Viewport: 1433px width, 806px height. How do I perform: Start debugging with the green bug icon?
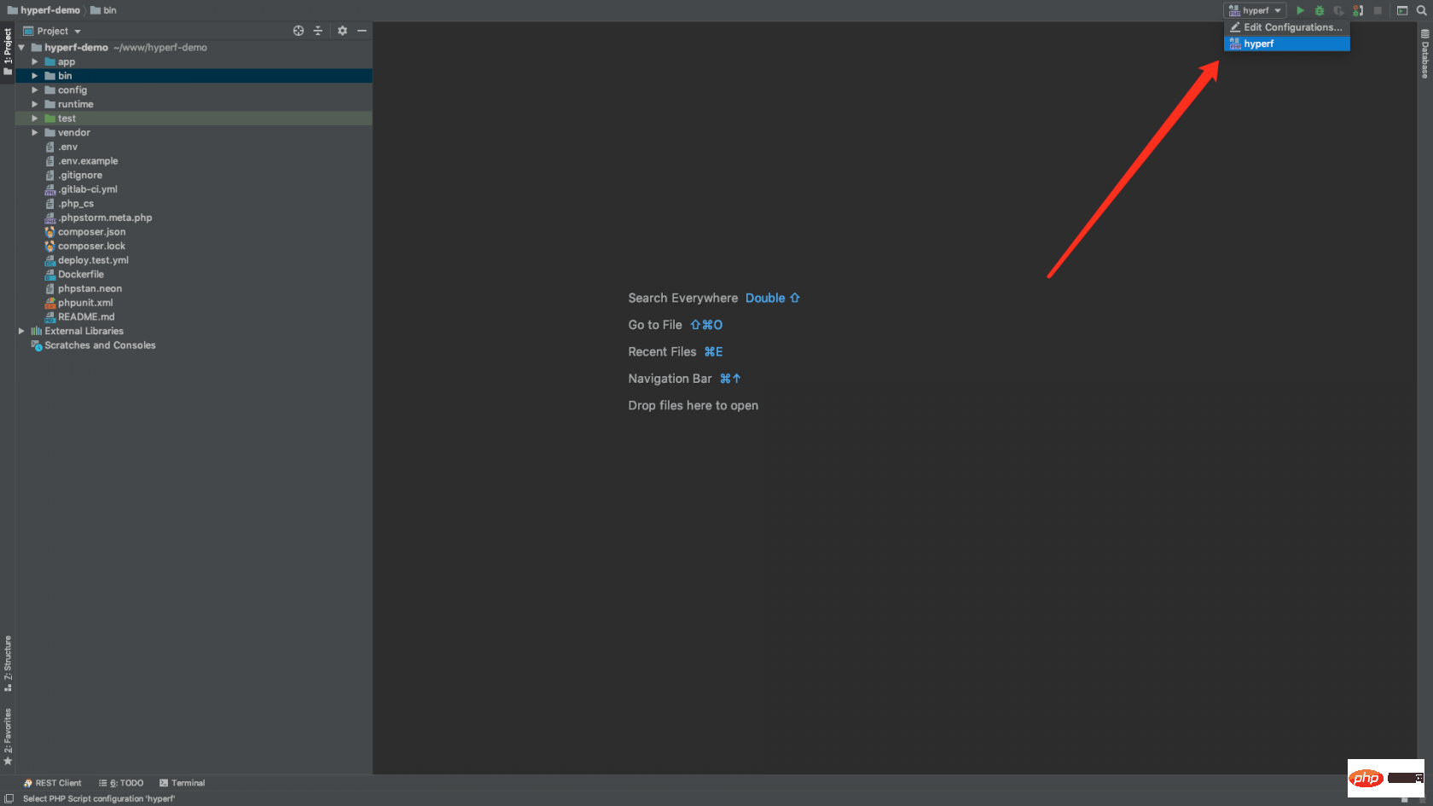pos(1320,10)
